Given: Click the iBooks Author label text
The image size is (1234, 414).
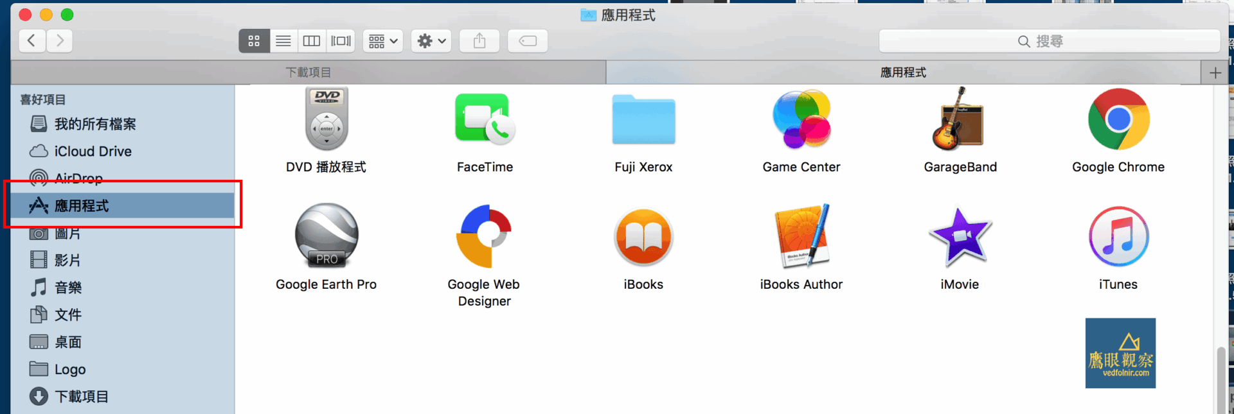Looking at the screenshot, I should pos(801,284).
